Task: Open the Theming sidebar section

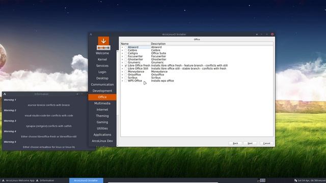Action: (x=102, y=116)
